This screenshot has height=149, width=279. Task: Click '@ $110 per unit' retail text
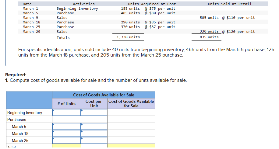(x=238, y=18)
